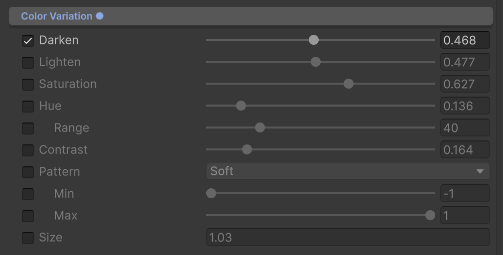Collapse the Color Variation section header
This screenshot has height=255, width=503.
pos(251,16)
